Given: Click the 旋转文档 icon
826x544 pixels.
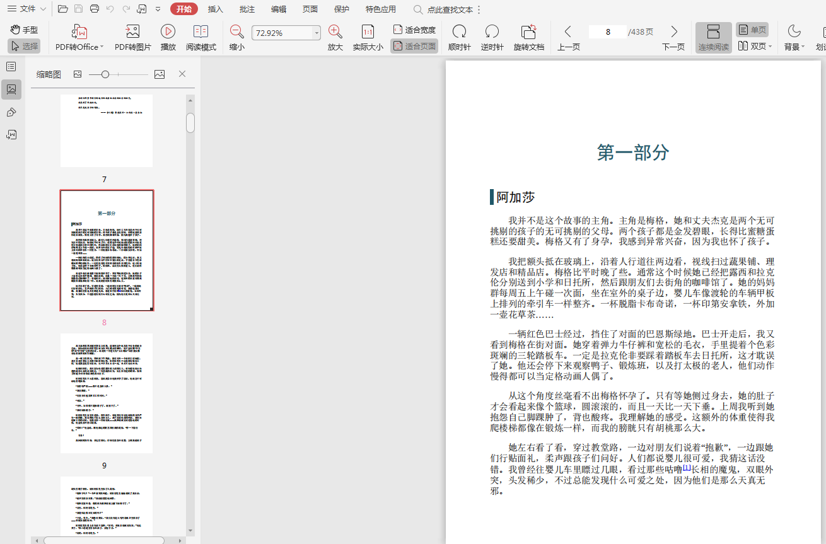Looking at the screenshot, I should (x=528, y=32).
